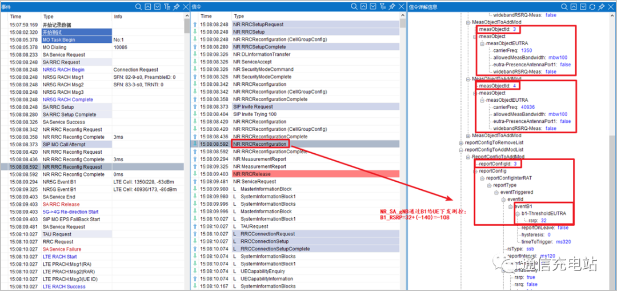Click arrow icon beside NR RRCSetupComplete

194,47
